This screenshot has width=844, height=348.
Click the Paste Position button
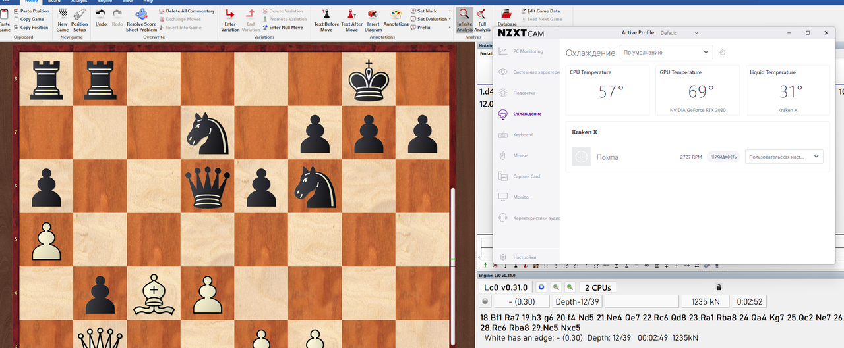(x=31, y=11)
